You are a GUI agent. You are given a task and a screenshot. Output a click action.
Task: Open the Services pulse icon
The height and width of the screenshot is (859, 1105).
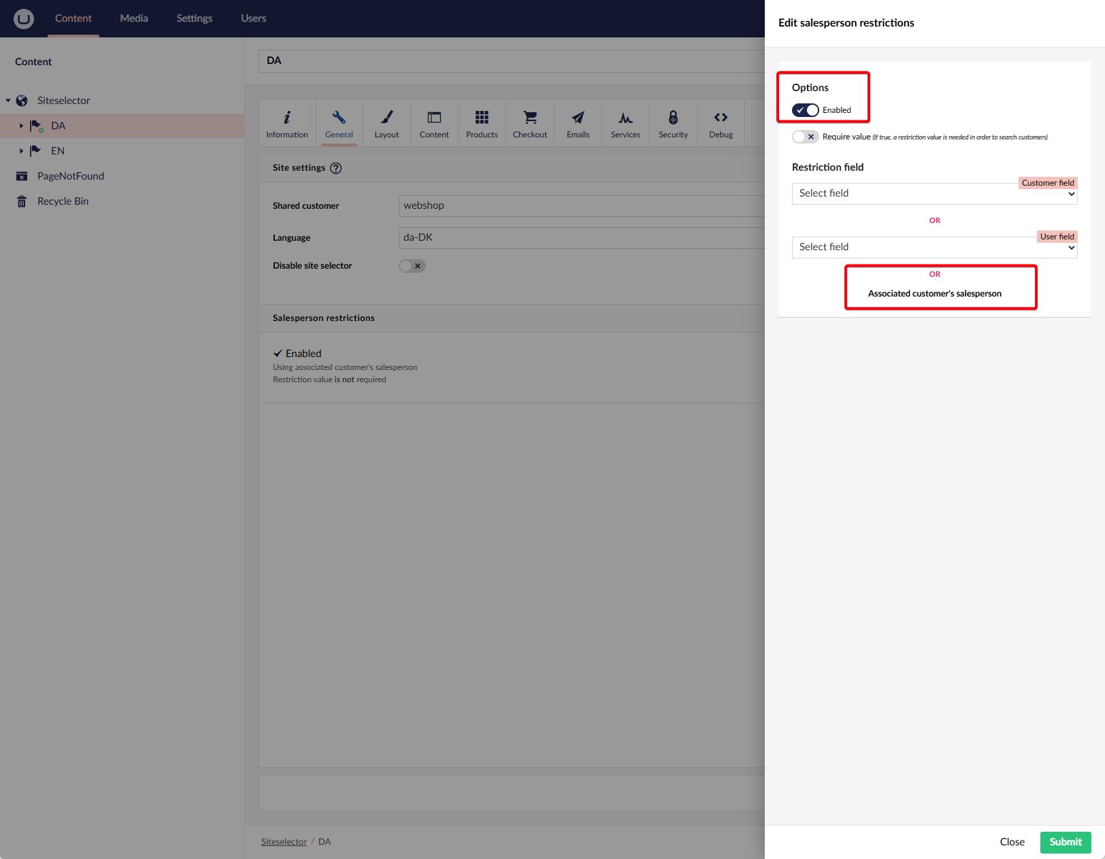(625, 118)
